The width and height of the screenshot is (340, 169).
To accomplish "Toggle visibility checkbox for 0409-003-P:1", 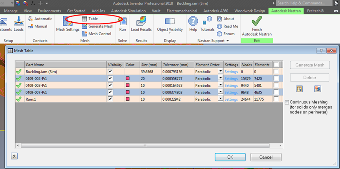I will [x=110, y=85].
